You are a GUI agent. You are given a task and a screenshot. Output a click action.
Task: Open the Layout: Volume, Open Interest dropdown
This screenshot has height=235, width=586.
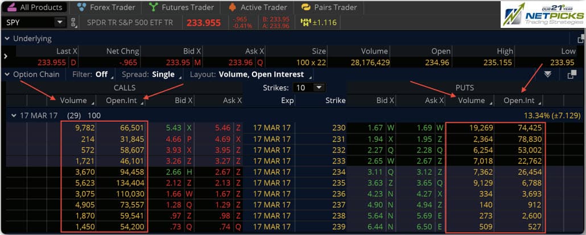tap(250, 75)
